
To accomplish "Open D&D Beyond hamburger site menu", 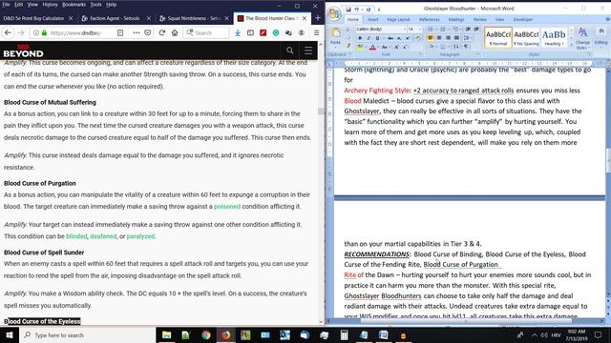I will [308, 50].
